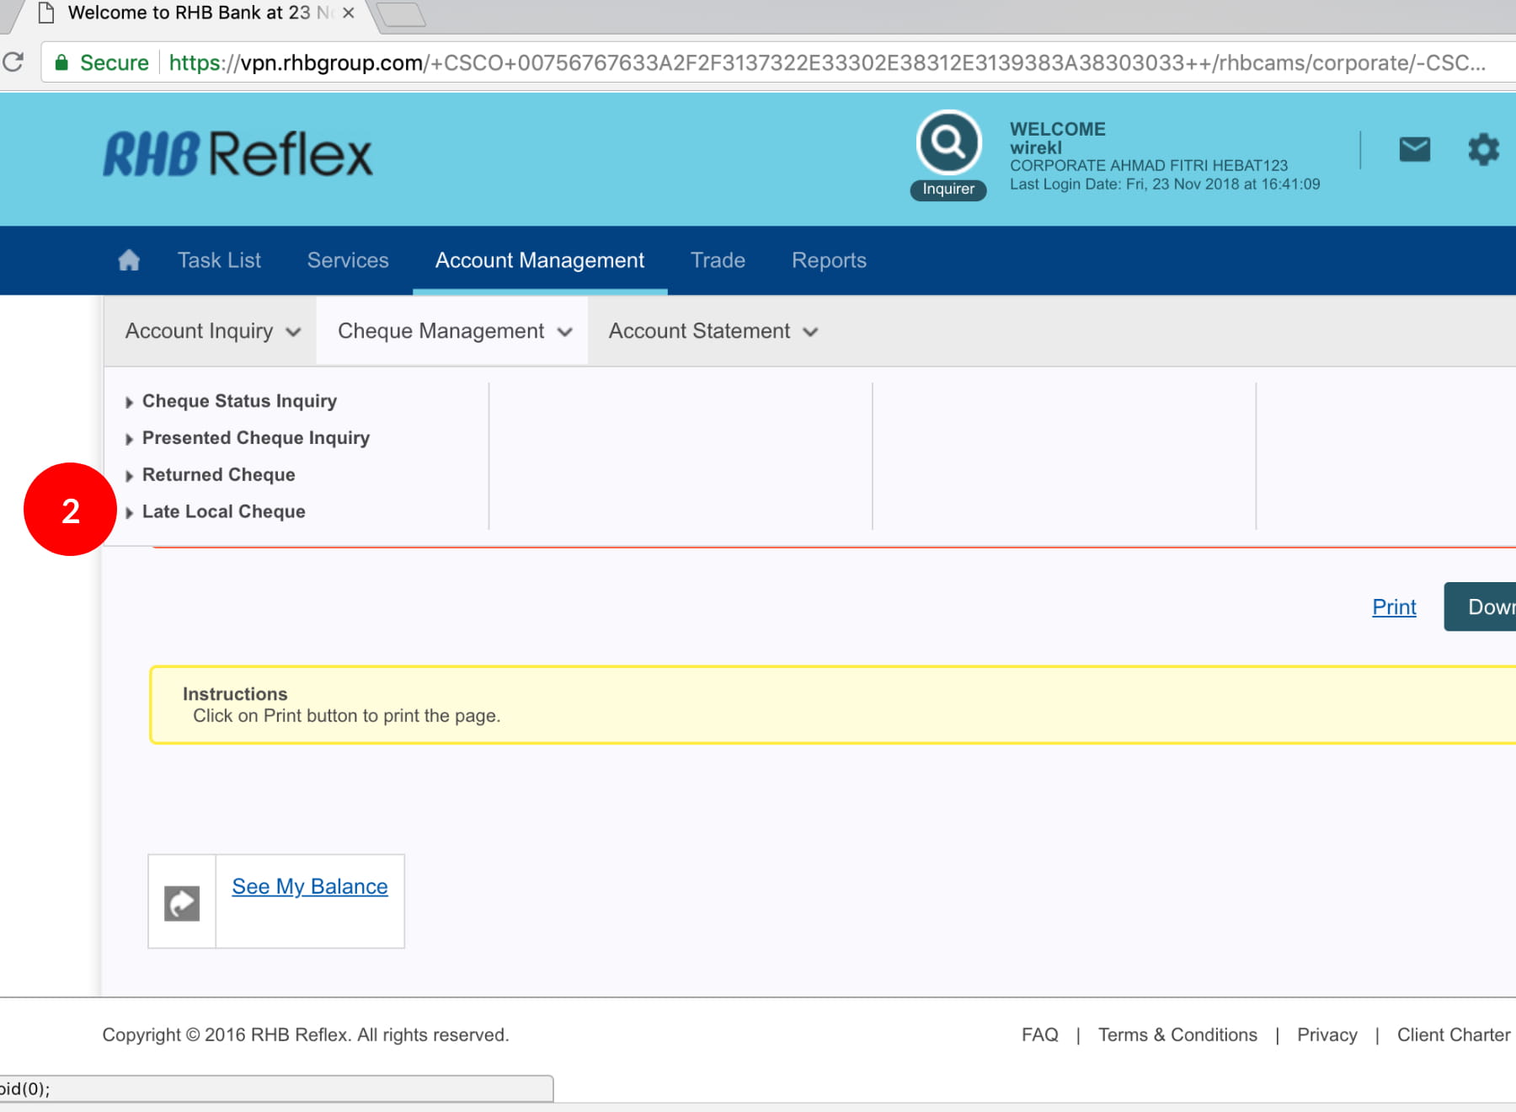Reload the page with browser refresh icon
The image size is (1516, 1112).
13,62
